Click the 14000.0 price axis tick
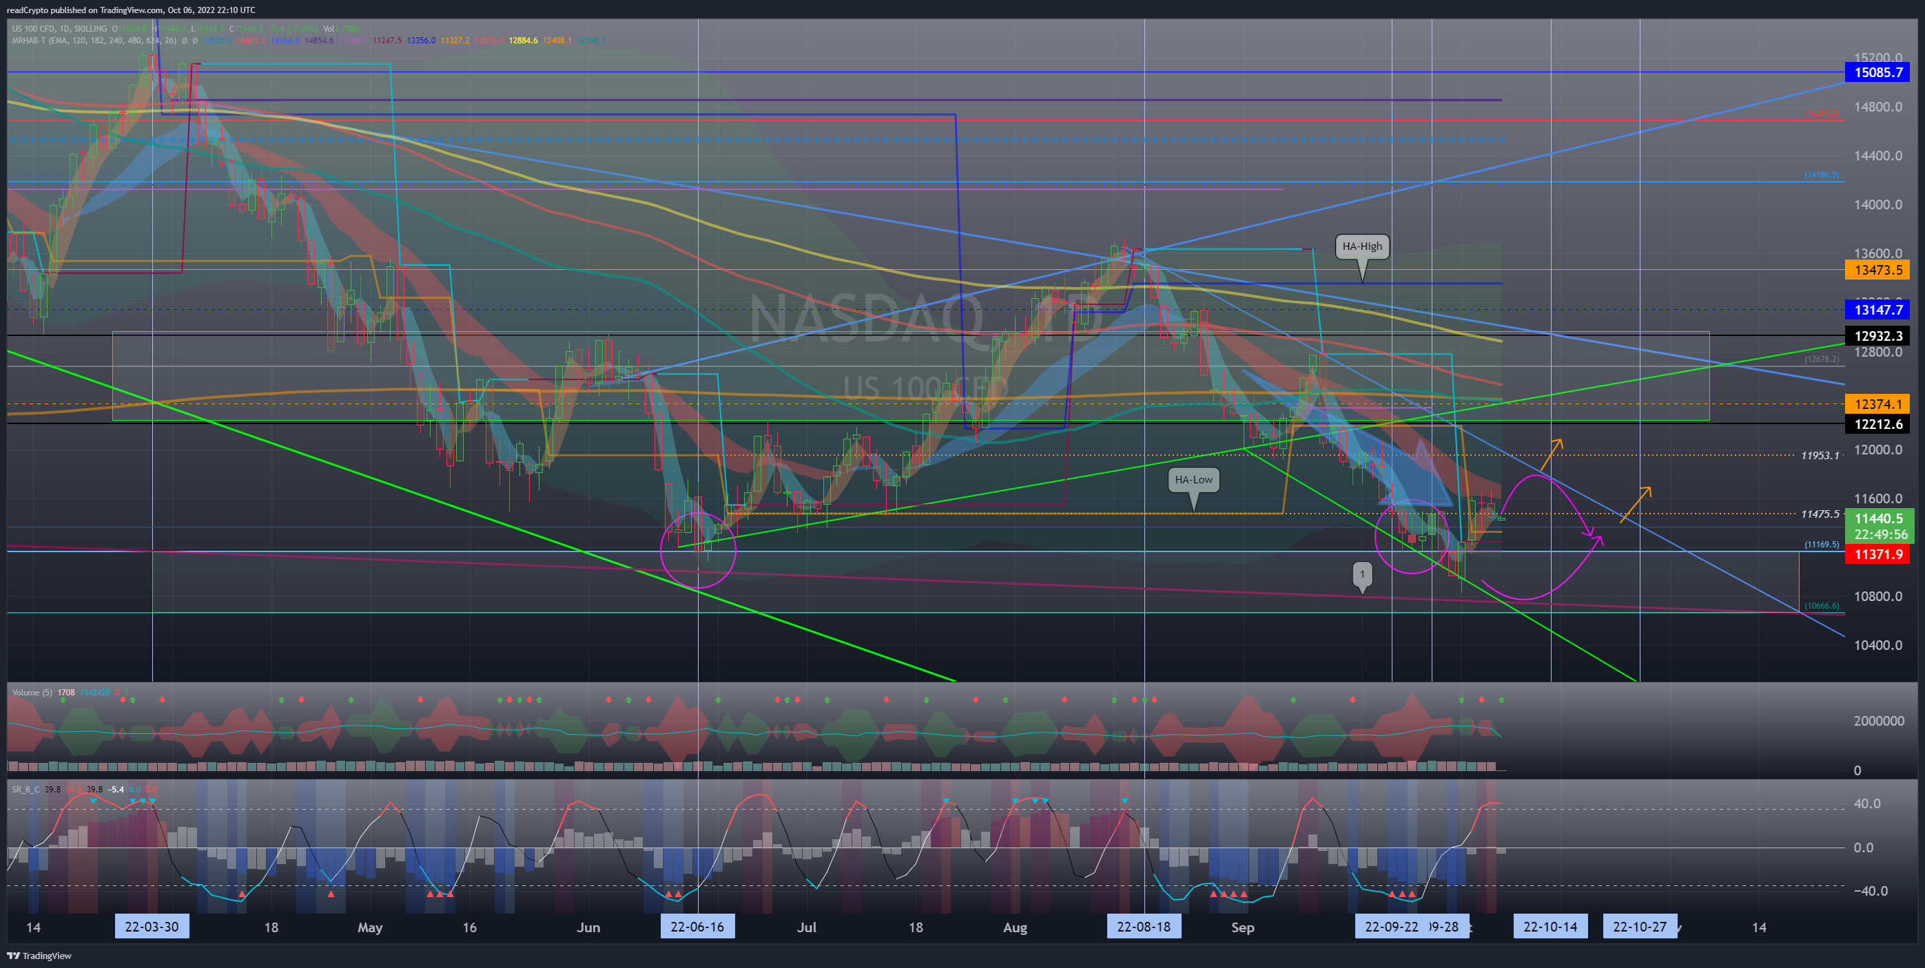 click(x=1878, y=204)
